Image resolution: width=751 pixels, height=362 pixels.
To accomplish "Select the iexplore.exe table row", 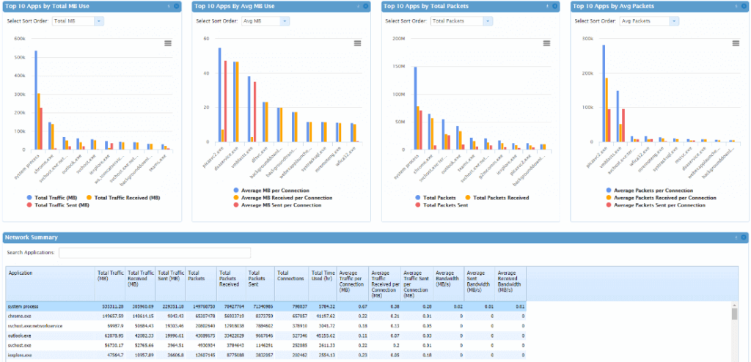I will click(266, 356).
